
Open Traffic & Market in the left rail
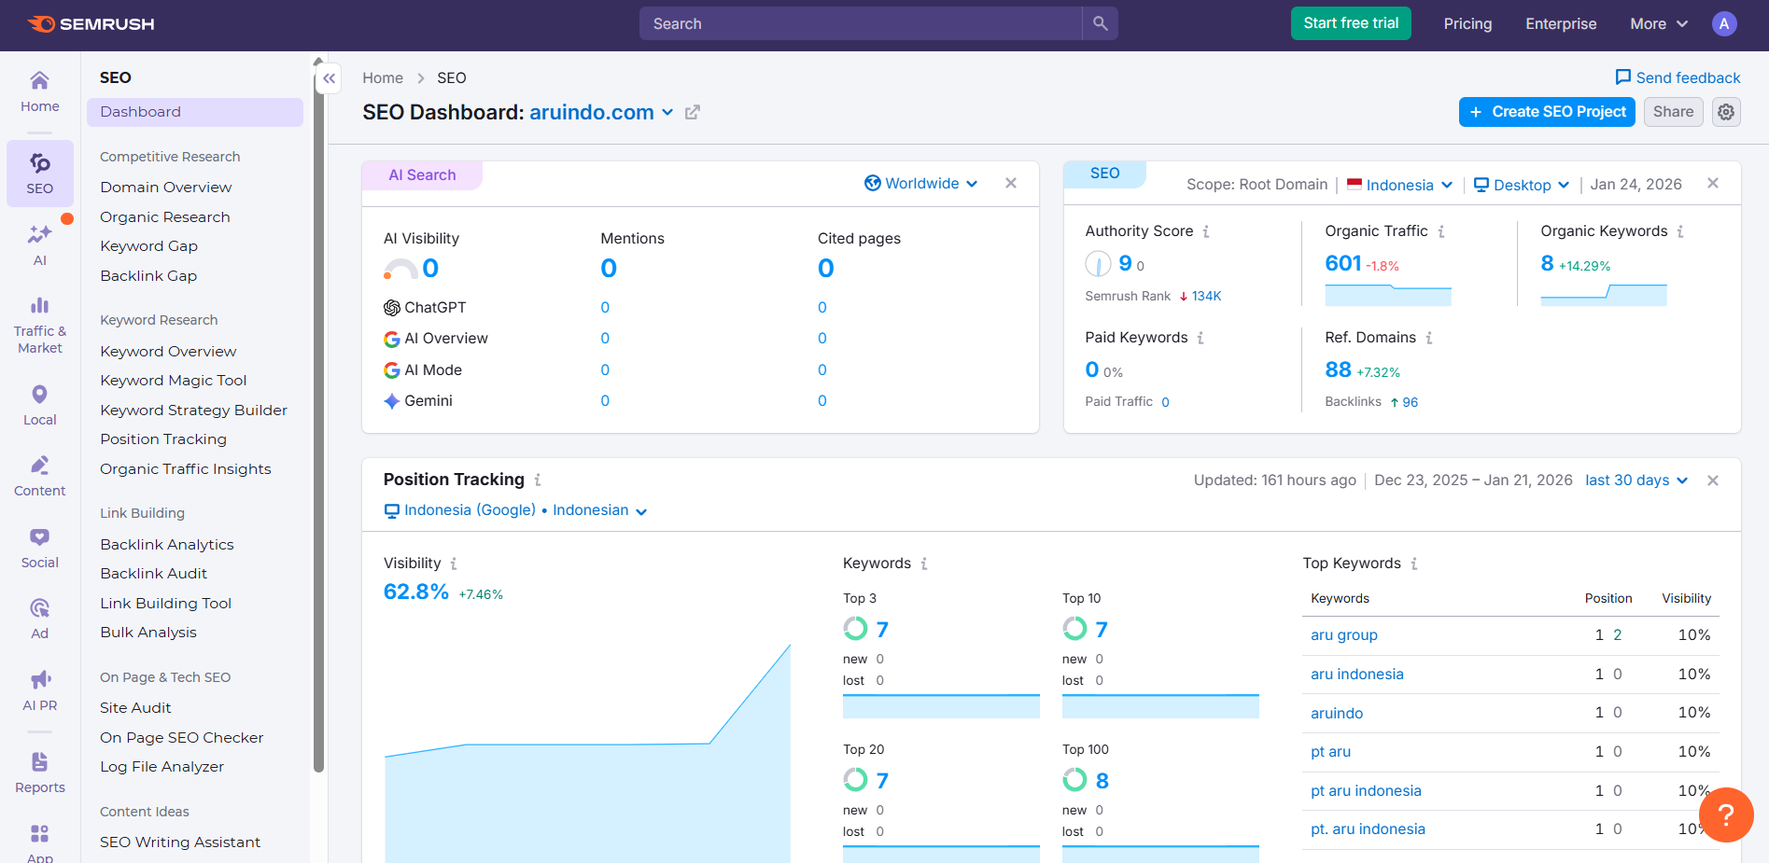click(x=39, y=326)
